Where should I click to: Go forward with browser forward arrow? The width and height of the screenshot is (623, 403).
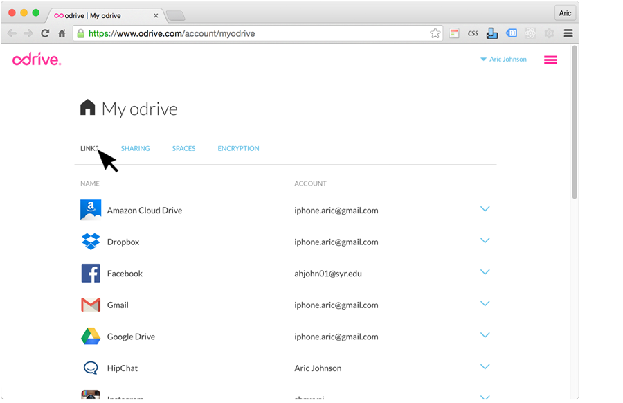28,33
